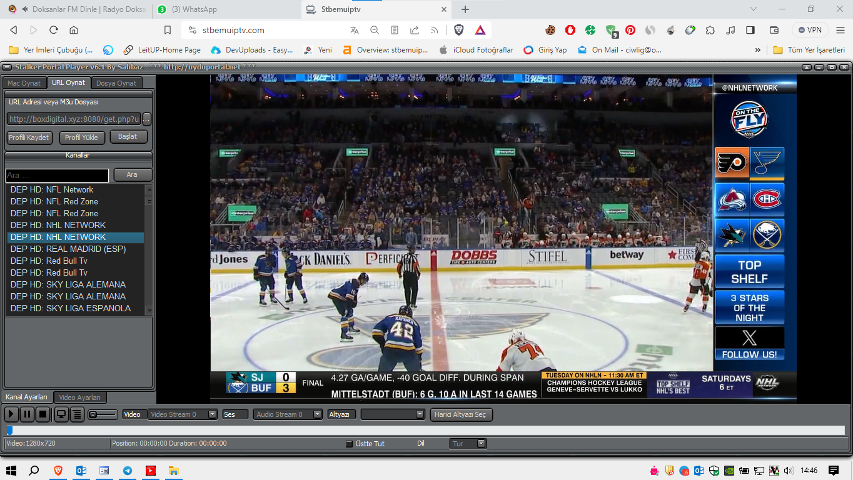Open the Kanal Ayarları tab

(x=27, y=397)
